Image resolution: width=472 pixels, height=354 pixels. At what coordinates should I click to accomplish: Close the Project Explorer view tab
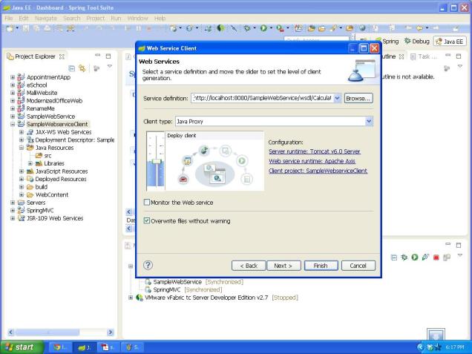coord(62,56)
